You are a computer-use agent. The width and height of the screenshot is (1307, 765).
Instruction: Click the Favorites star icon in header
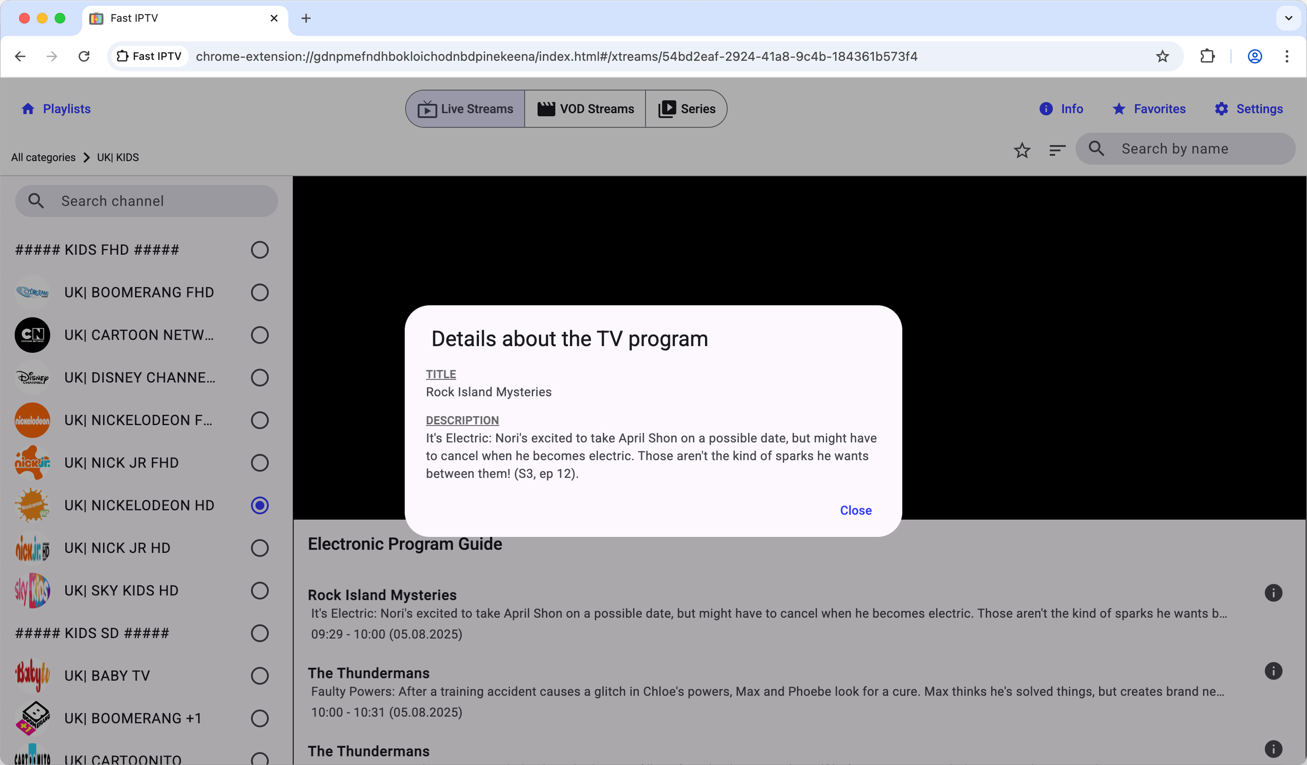click(x=1119, y=109)
